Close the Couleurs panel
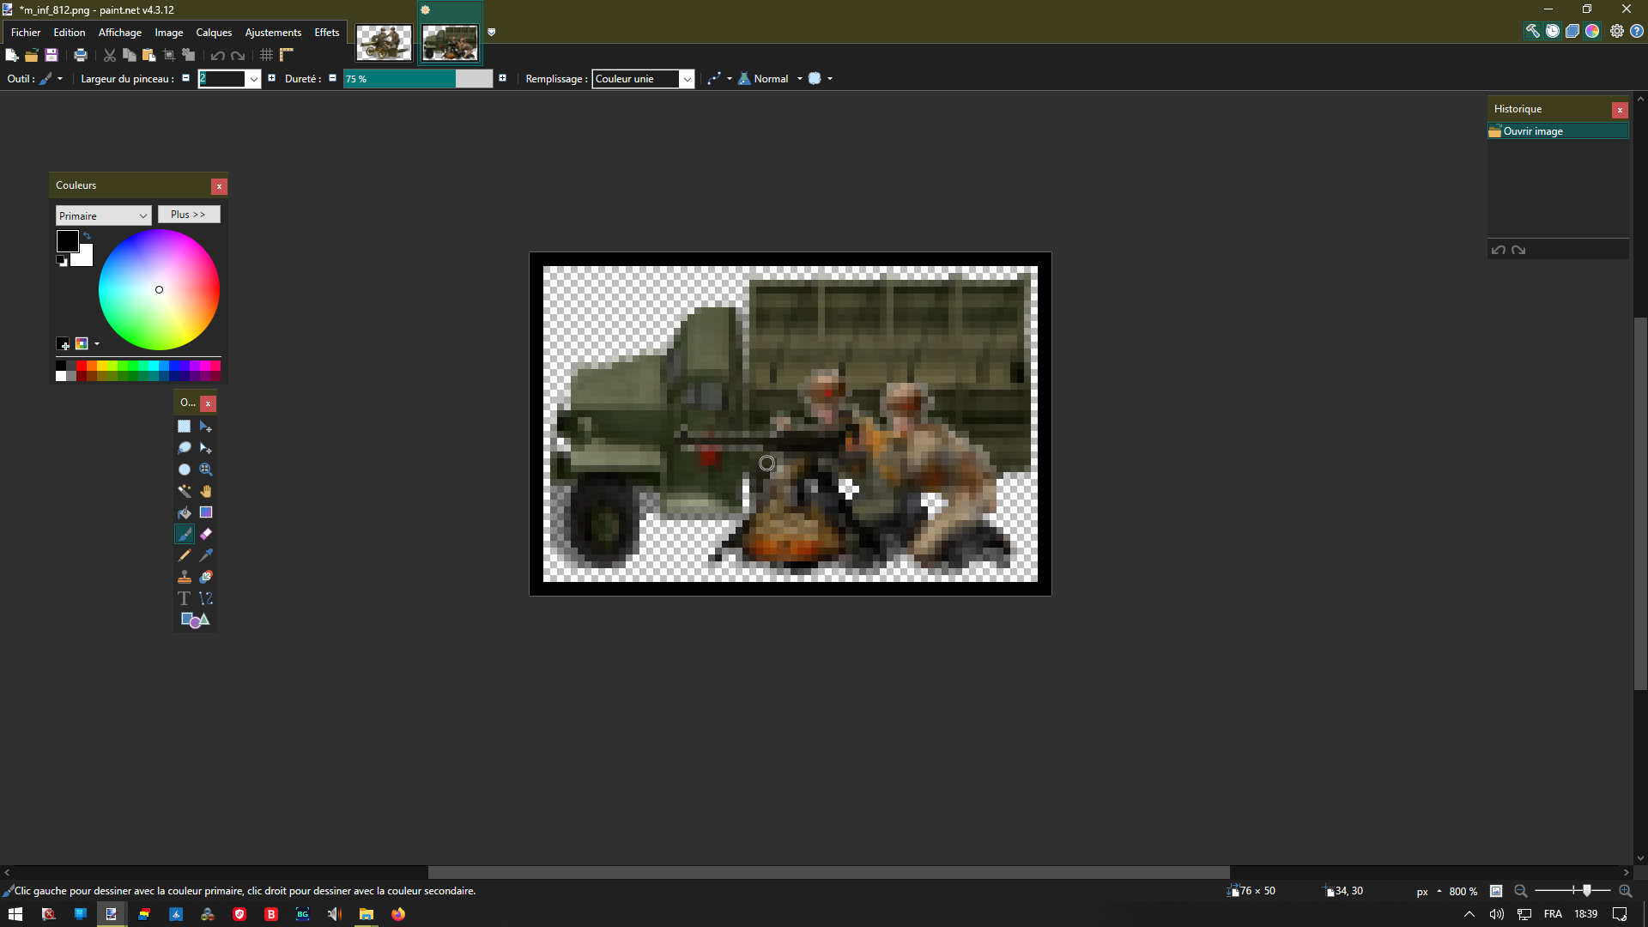This screenshot has height=927, width=1648. [220, 186]
